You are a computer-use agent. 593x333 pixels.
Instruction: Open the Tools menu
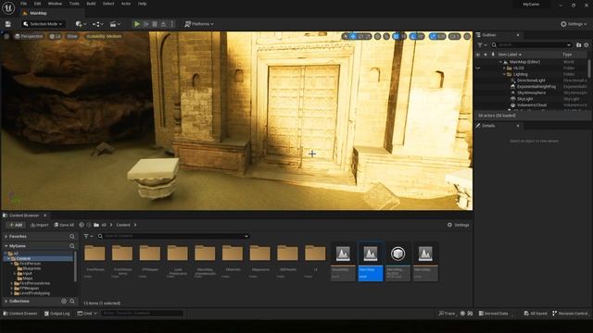click(x=74, y=4)
